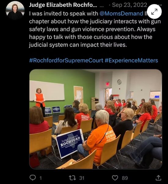Click the speaker in the orange vest in the photo
The height and width of the screenshot is (184, 168).
(40, 102)
